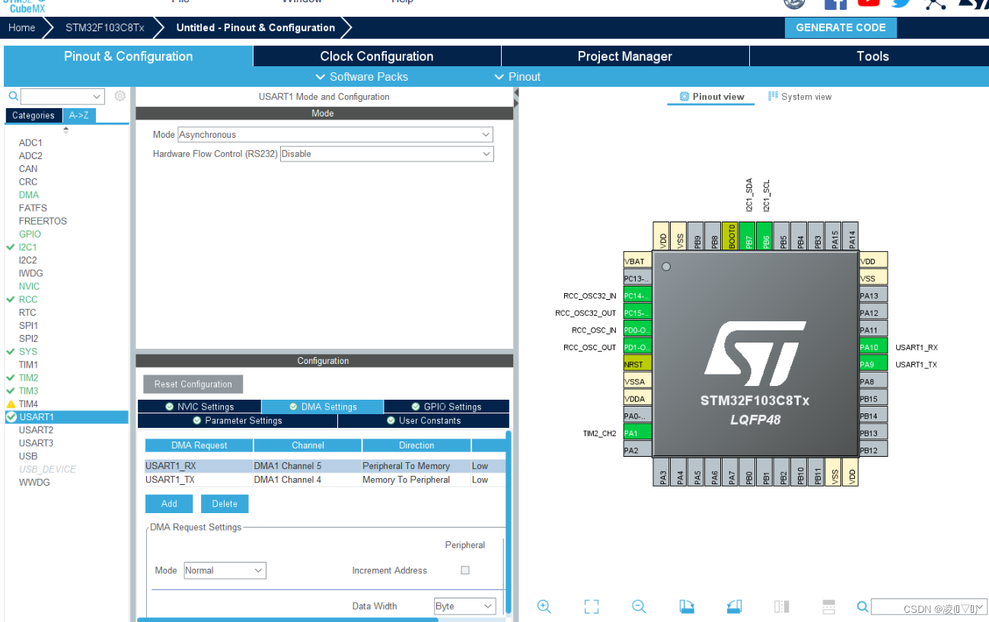The image size is (989, 622).
Task: Fit the chip to the view frame
Action: click(x=592, y=606)
